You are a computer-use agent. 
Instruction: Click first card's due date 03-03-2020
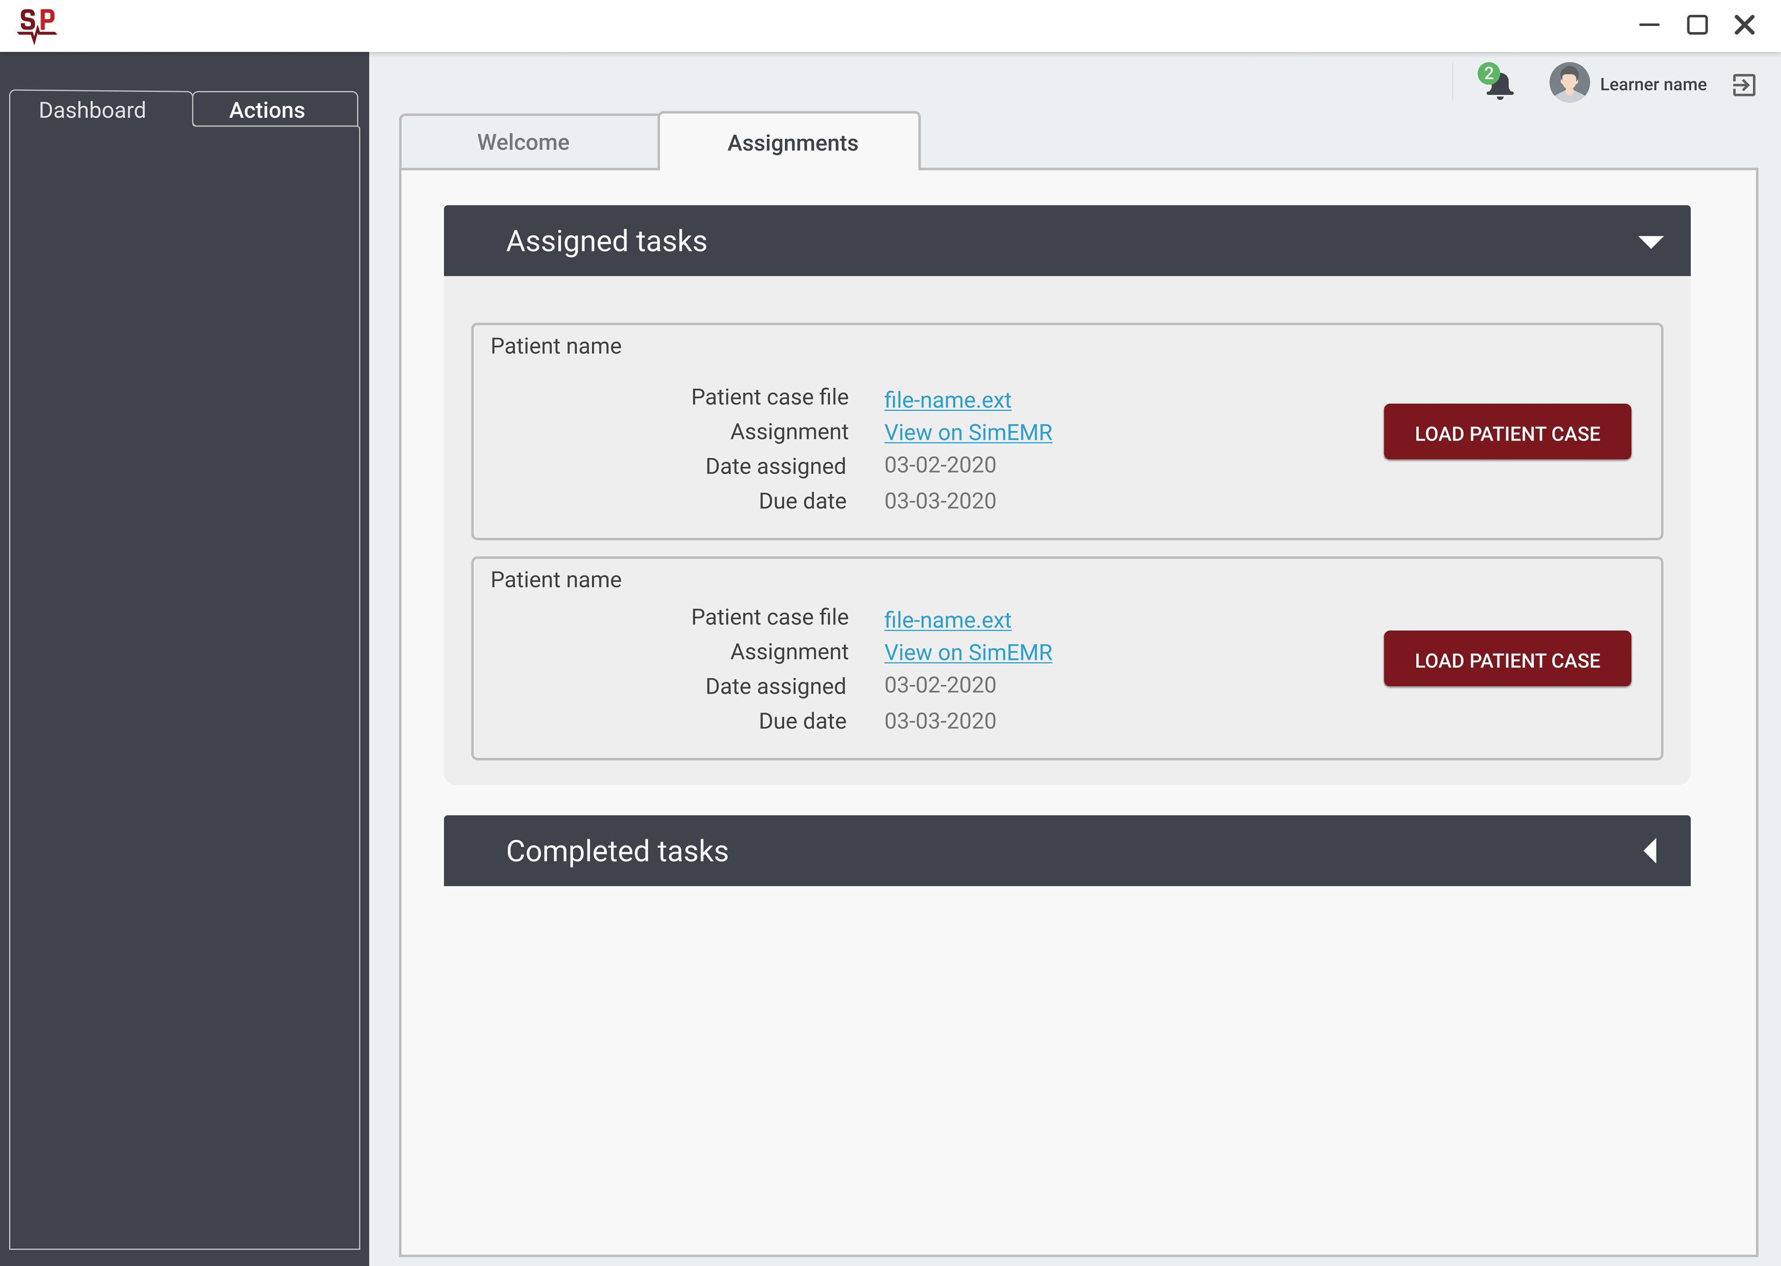click(x=940, y=501)
